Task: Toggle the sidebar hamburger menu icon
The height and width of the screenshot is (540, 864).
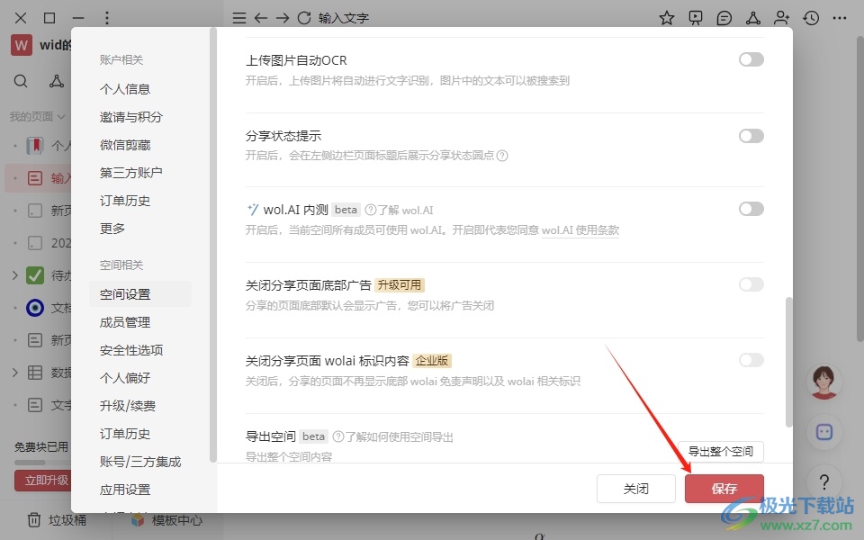Action: (x=239, y=18)
